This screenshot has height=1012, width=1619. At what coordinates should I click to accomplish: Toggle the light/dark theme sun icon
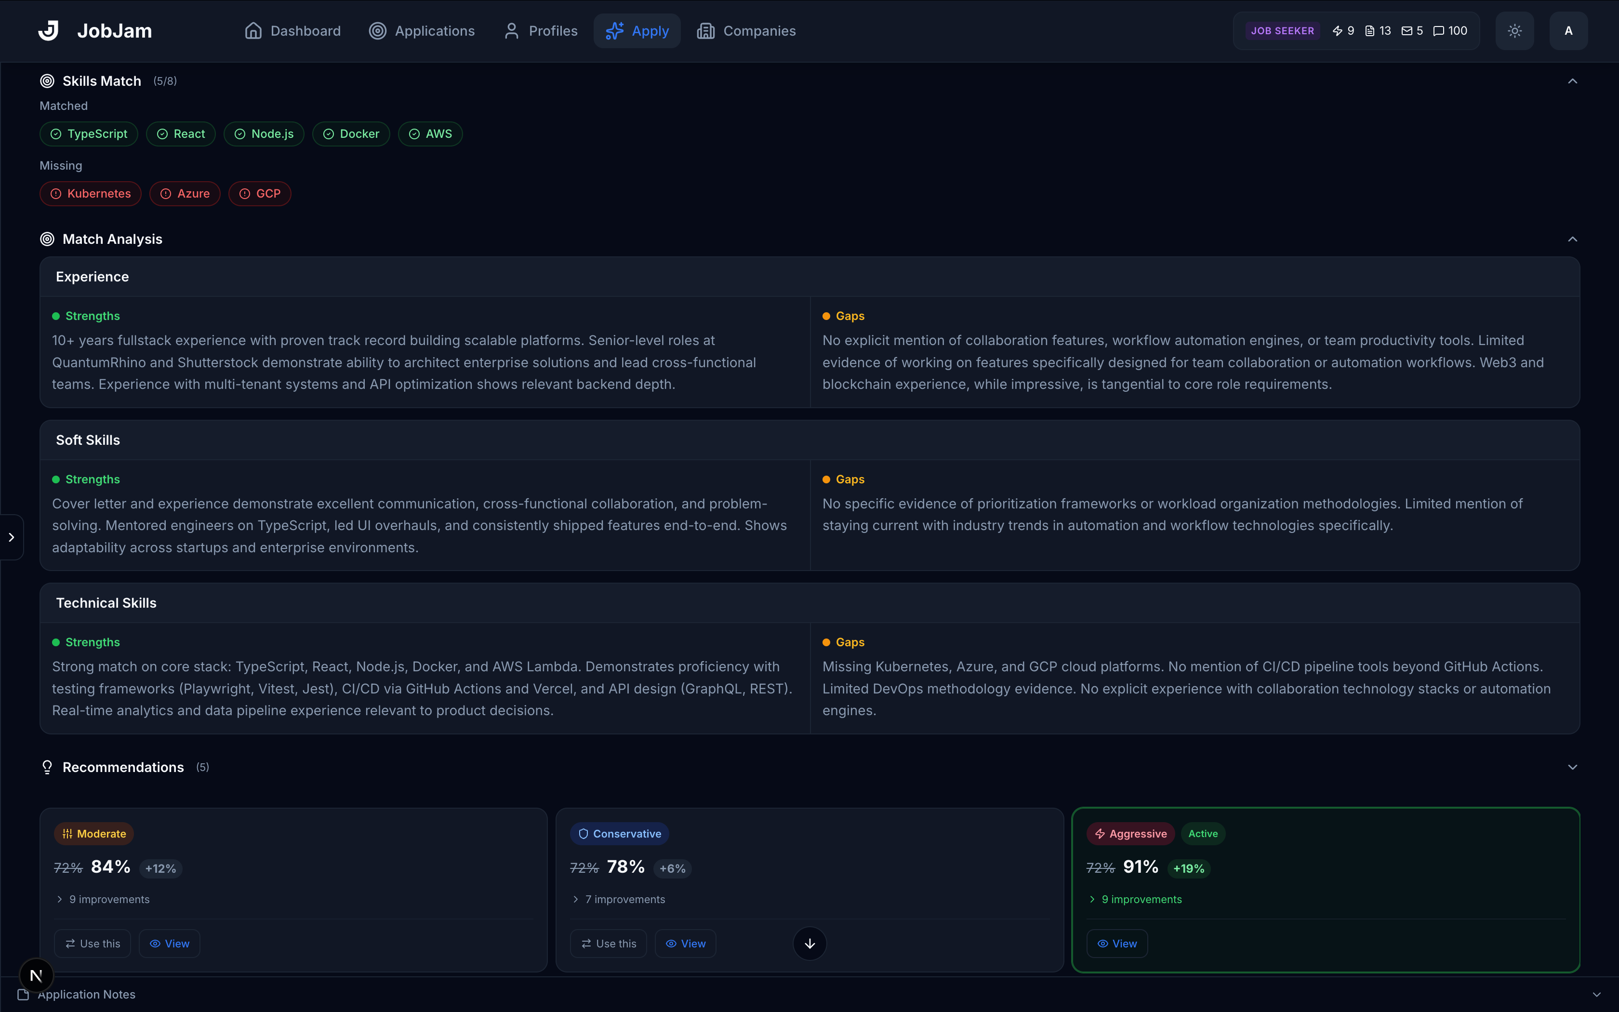[x=1514, y=31]
